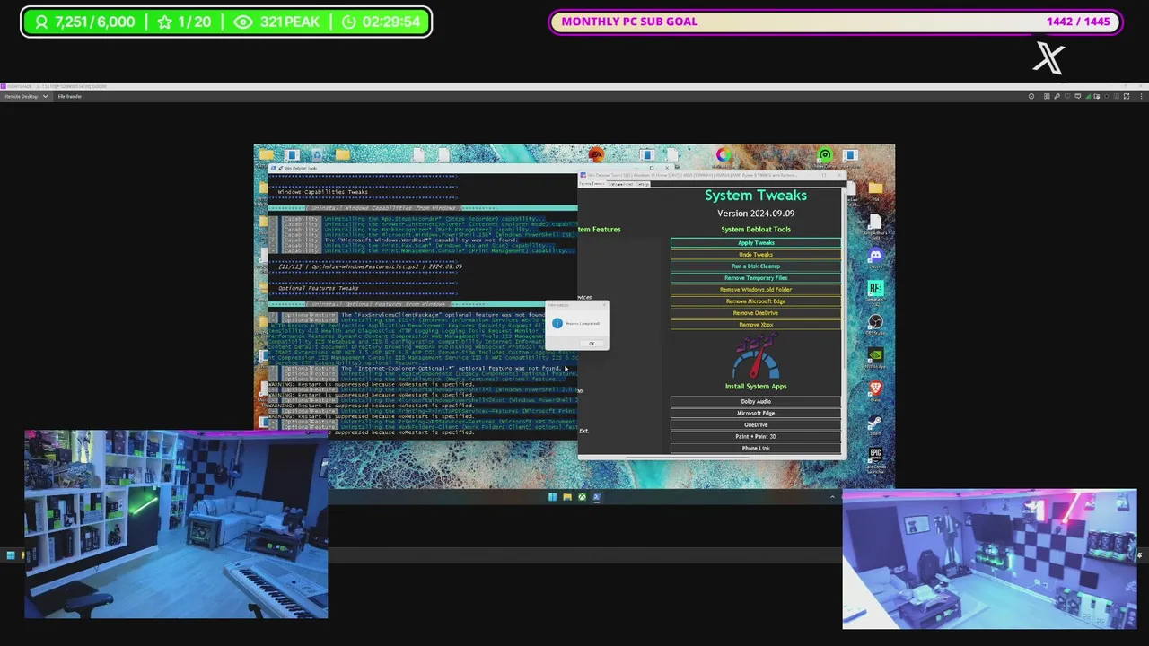Click the Install System Apps label
Viewport: 1149px width, 646px height.
pos(756,387)
